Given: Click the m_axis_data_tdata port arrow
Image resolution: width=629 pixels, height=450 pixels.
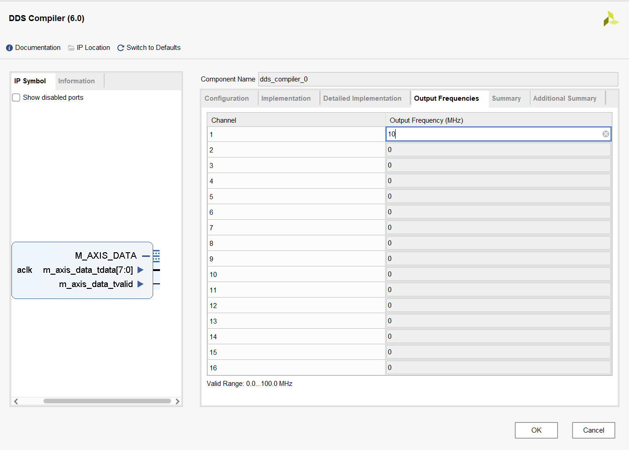Looking at the screenshot, I should [141, 270].
